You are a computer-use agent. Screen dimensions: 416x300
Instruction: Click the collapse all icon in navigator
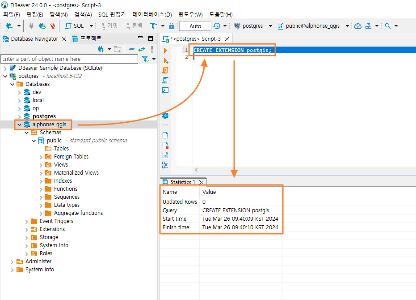[131, 49]
